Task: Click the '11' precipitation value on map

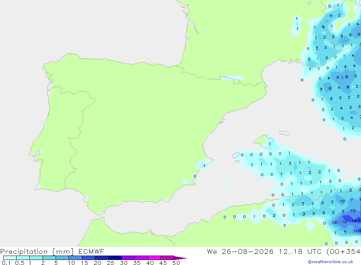Action: click(356, 231)
